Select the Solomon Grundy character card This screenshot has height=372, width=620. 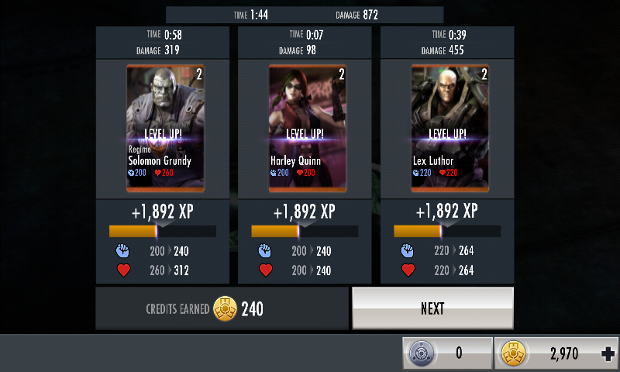[x=165, y=129]
